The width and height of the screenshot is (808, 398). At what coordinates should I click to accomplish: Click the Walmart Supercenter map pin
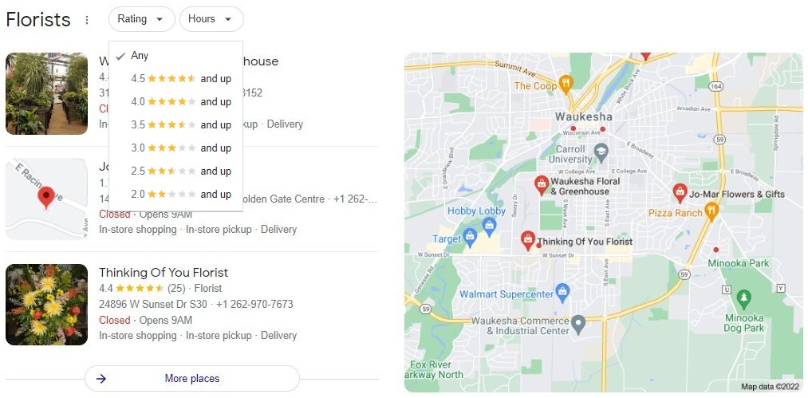coord(562,292)
